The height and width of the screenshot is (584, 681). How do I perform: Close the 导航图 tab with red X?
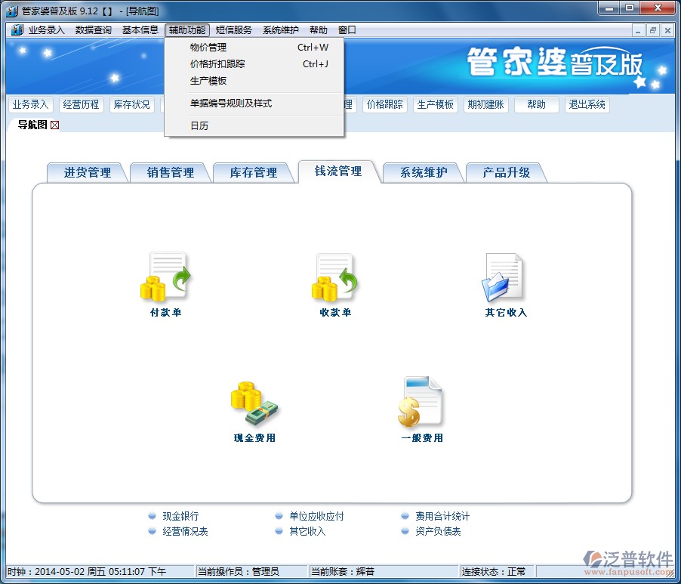[54, 125]
